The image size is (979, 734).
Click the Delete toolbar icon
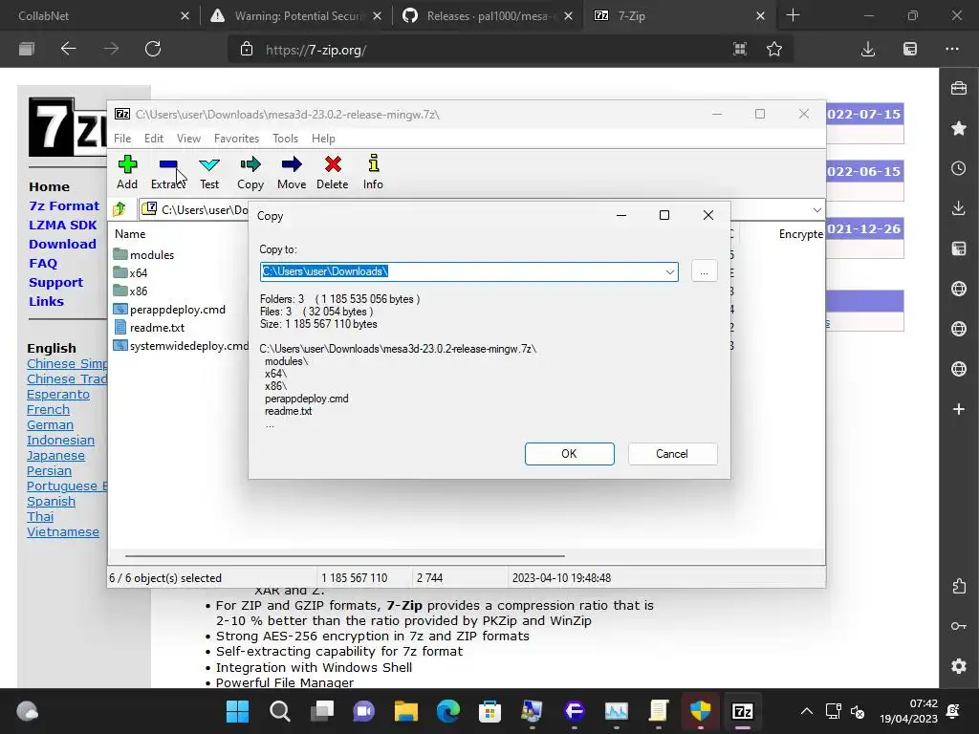coord(332,172)
